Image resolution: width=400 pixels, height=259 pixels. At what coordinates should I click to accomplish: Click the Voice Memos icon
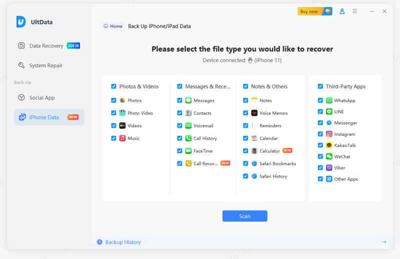[254, 113]
